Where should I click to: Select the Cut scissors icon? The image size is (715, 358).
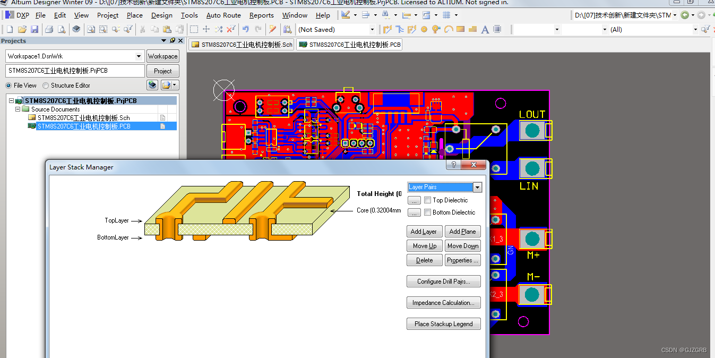(x=143, y=29)
